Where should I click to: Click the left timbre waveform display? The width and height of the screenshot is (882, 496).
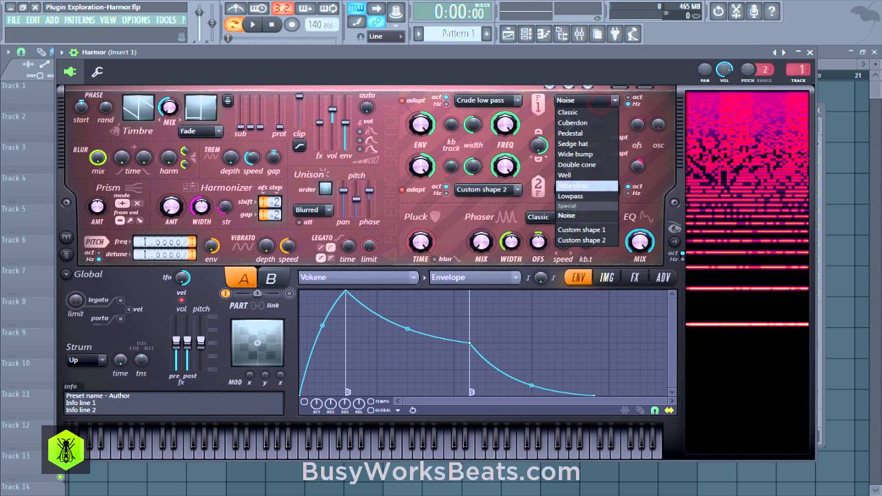[138, 108]
